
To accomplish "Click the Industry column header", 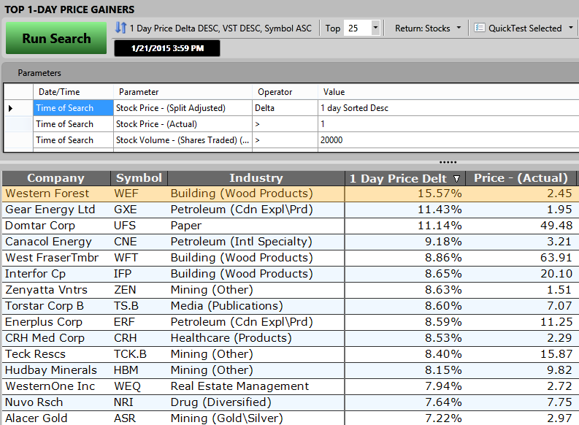I will (256, 178).
